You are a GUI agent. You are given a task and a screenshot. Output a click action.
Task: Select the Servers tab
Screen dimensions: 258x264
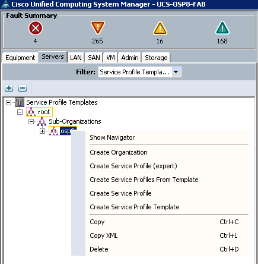coord(53,57)
